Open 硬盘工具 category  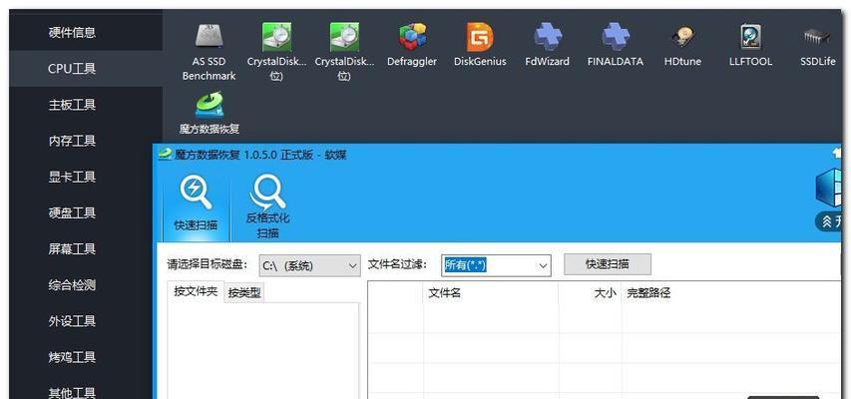point(72,212)
